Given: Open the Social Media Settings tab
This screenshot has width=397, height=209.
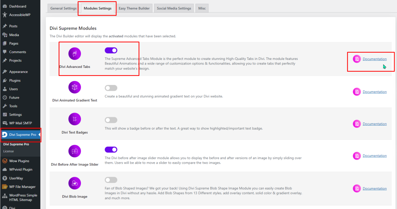Looking at the screenshot, I should tap(174, 8).
